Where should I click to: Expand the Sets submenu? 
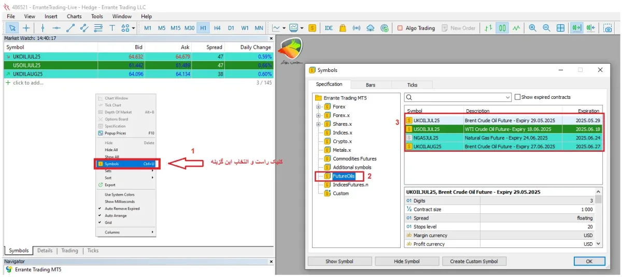(x=126, y=170)
